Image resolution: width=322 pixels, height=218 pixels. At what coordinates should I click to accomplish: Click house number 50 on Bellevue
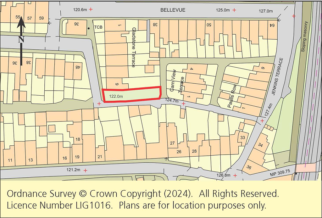(x=209, y=25)
